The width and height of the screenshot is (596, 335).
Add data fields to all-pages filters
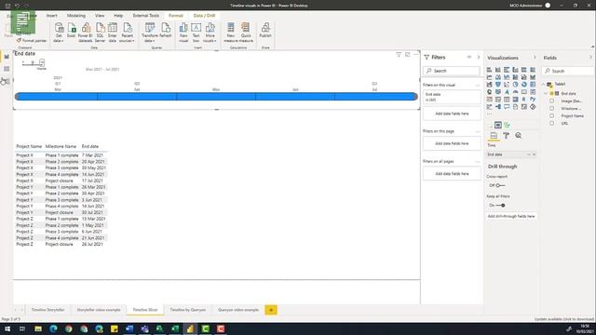click(452, 174)
